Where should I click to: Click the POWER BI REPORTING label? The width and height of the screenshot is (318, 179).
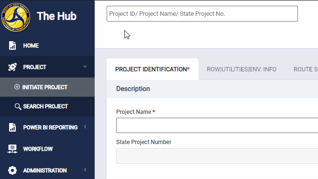tap(50, 127)
